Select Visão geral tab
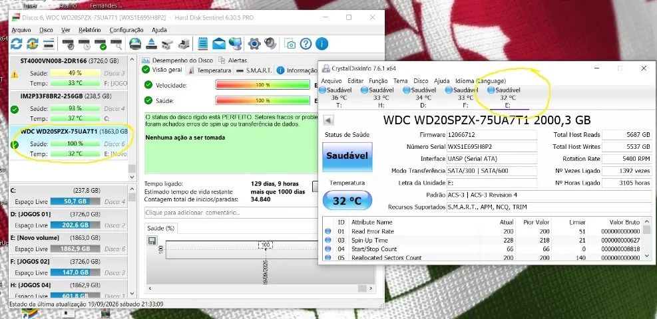The height and width of the screenshot is (319, 657). [162, 70]
